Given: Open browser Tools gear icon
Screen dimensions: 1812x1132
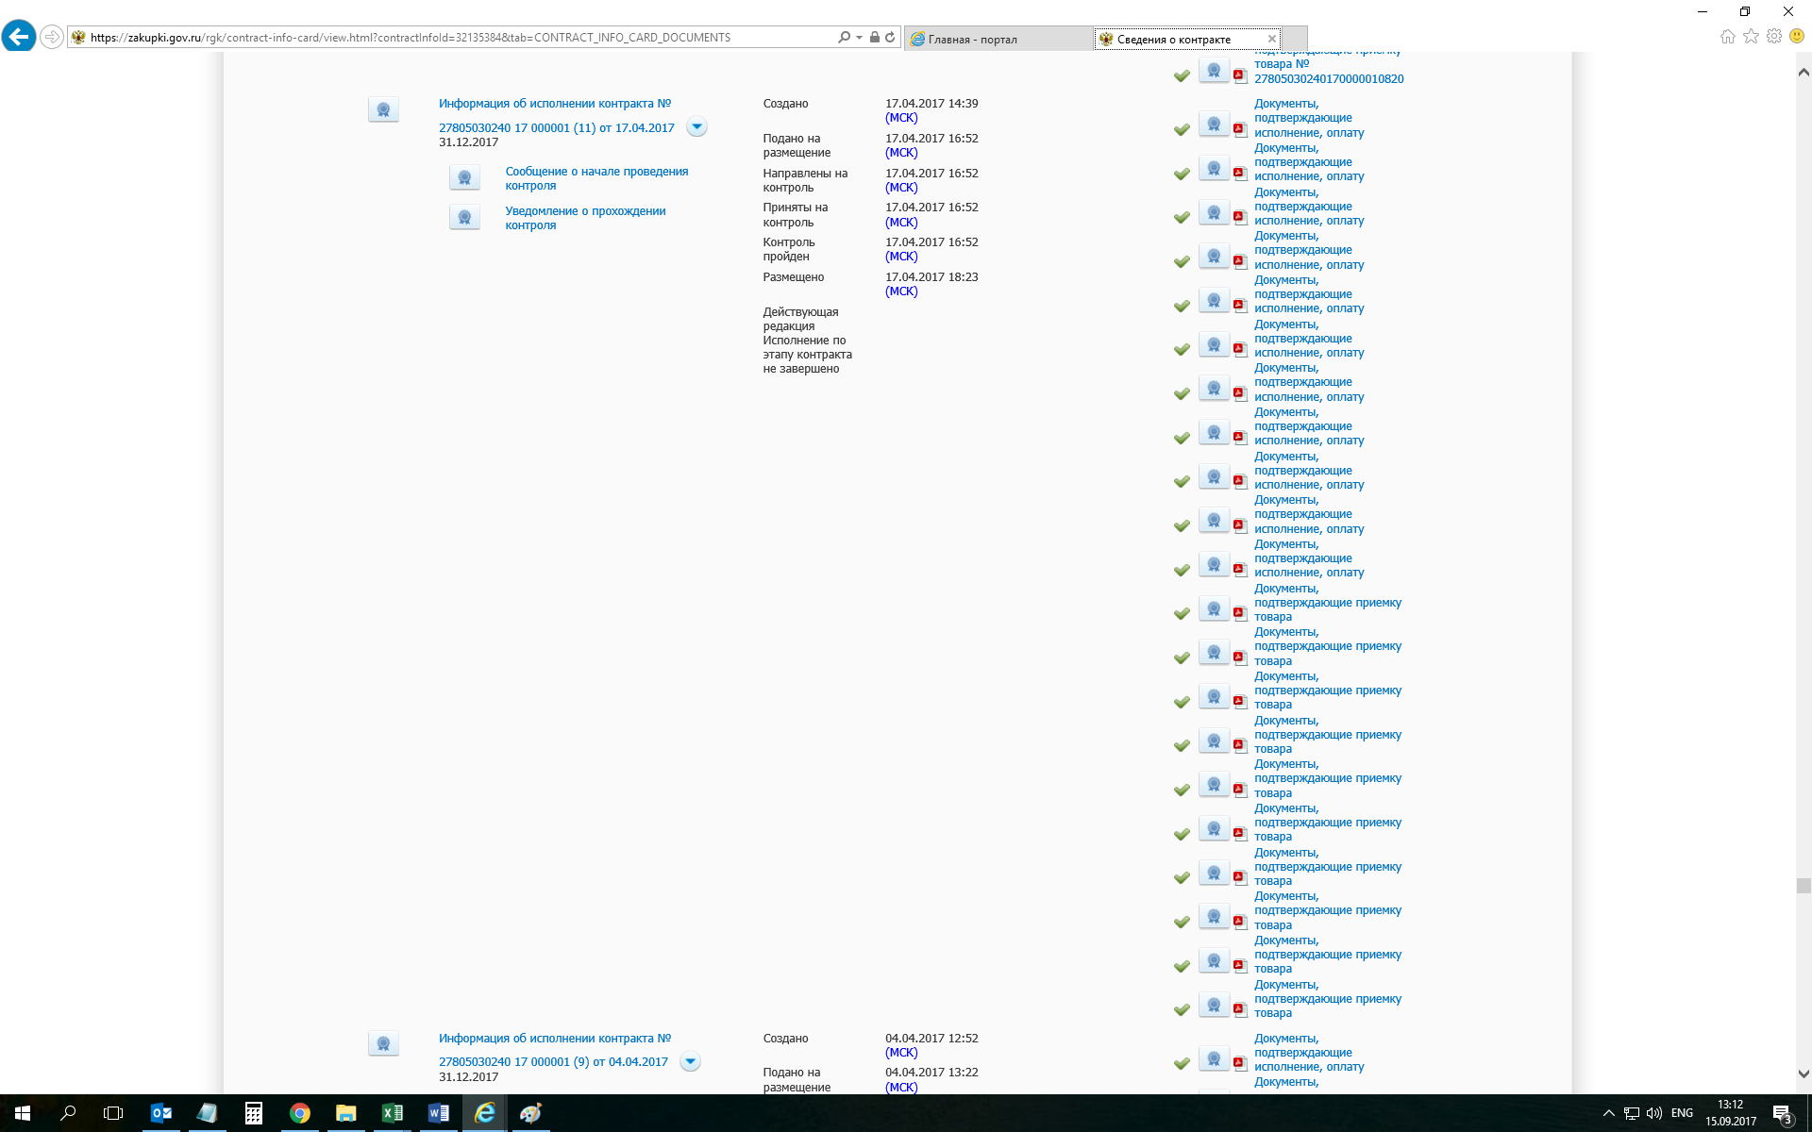Looking at the screenshot, I should 1774,37.
